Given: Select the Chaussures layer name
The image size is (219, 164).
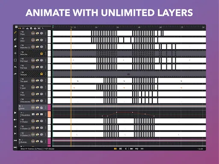Looking at the screenshot, I should click(x=25, y=102).
